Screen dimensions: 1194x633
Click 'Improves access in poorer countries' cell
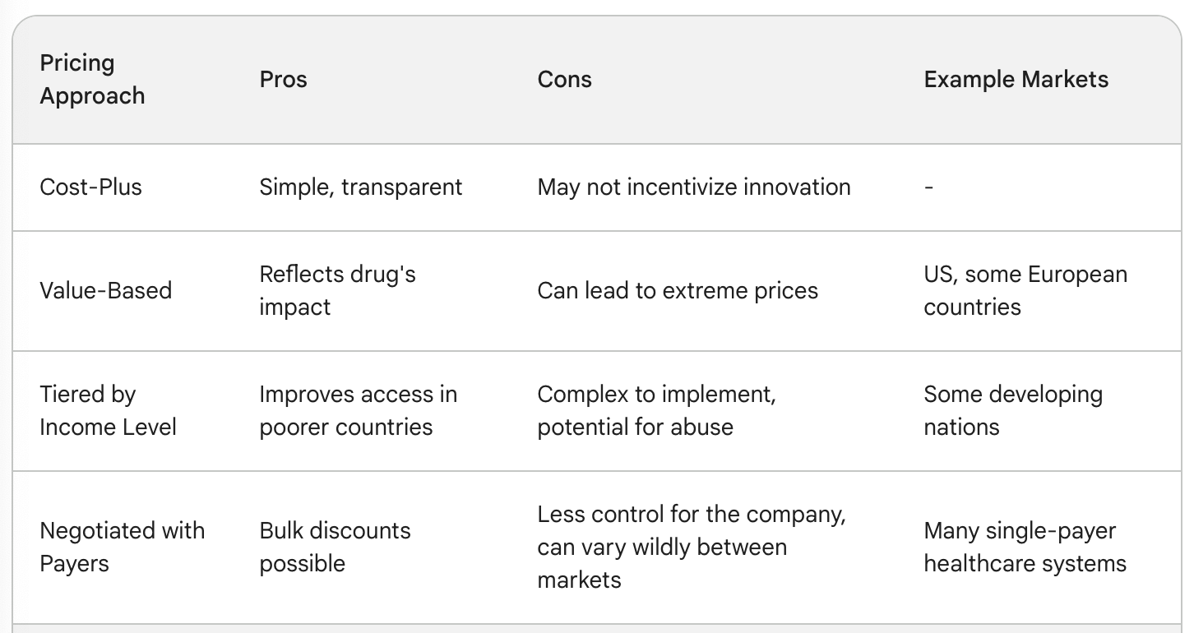(x=358, y=411)
